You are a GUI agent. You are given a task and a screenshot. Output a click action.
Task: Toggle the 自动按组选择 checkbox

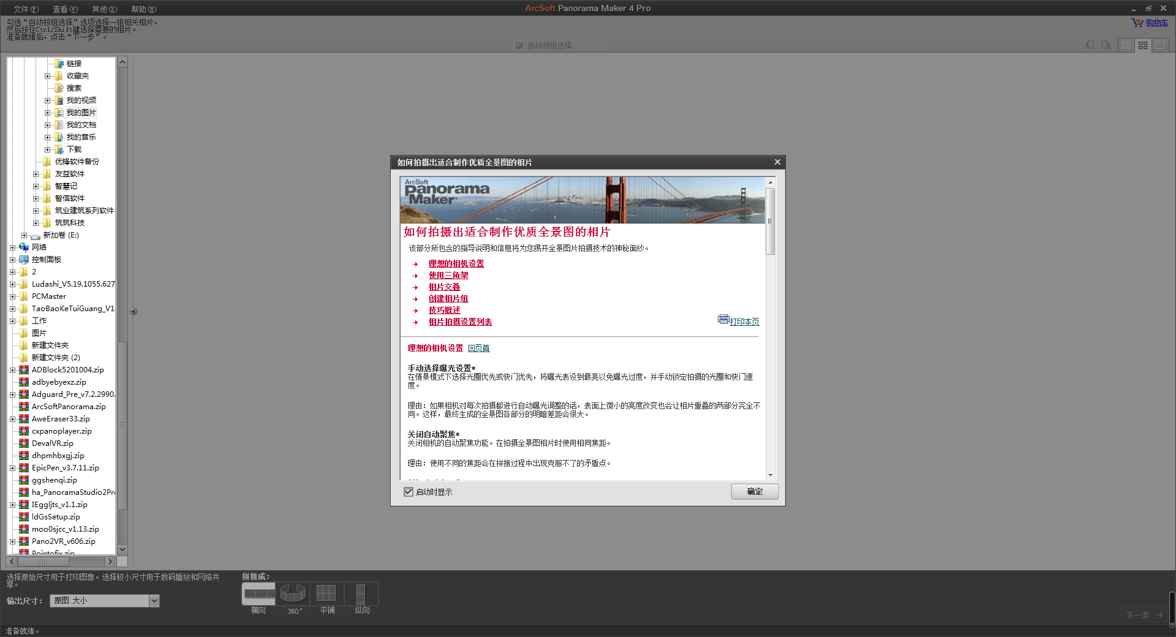[x=519, y=45]
